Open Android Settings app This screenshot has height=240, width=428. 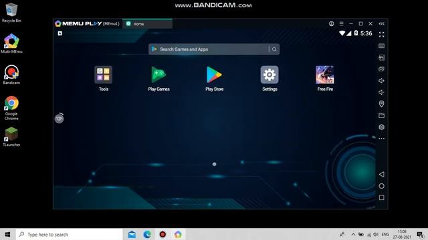tap(270, 75)
